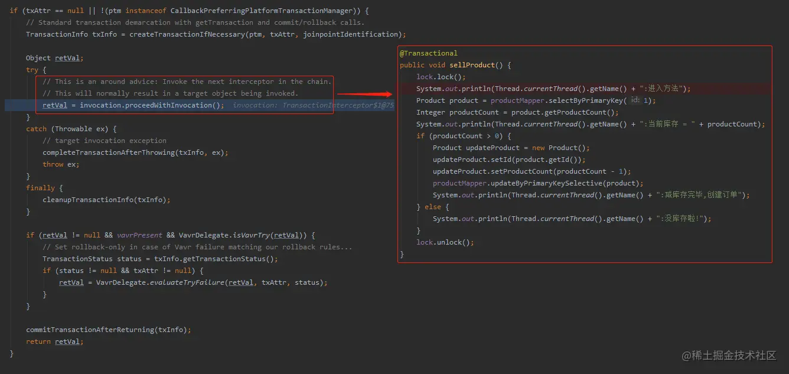Click VavrDelegate.isVavrTry(retVal) condition line
Image resolution: width=789 pixels, height=374 pixels.
coord(171,235)
